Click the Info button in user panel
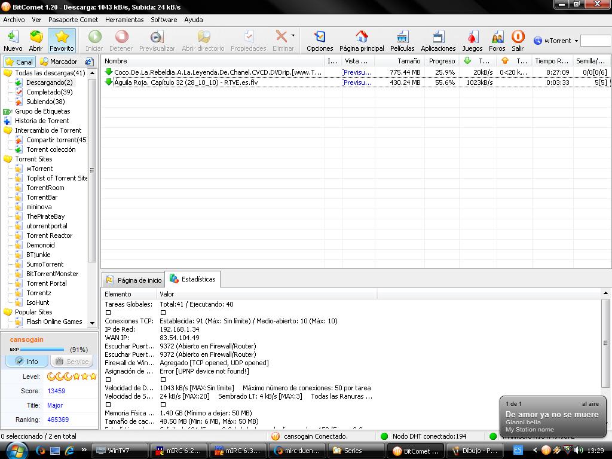 [27, 362]
